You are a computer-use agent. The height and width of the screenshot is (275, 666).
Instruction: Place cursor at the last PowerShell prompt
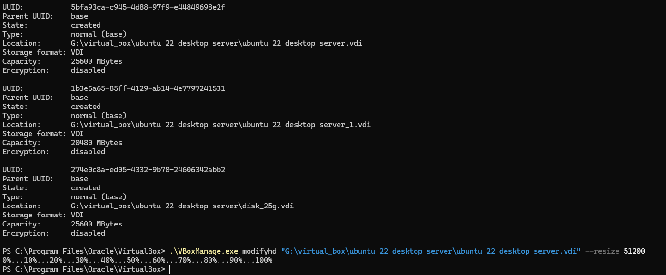point(169,269)
